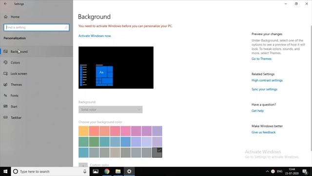Select the Background picture icon in sidebar

5,51
